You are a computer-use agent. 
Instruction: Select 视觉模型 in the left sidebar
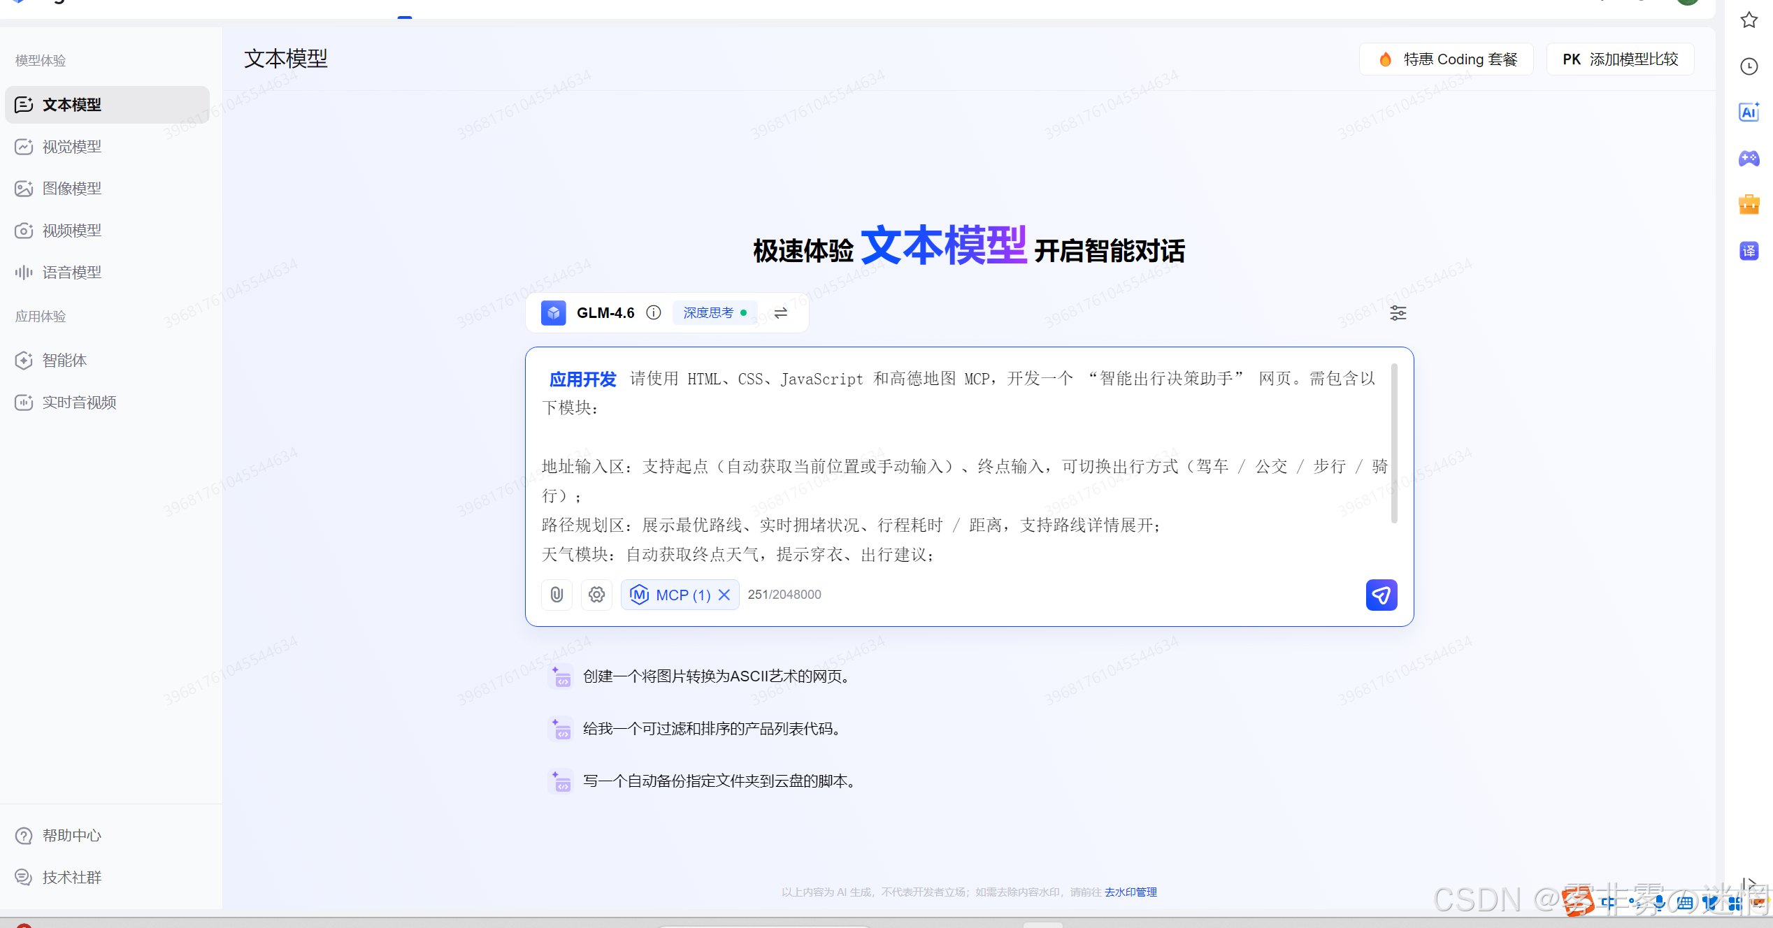(72, 147)
